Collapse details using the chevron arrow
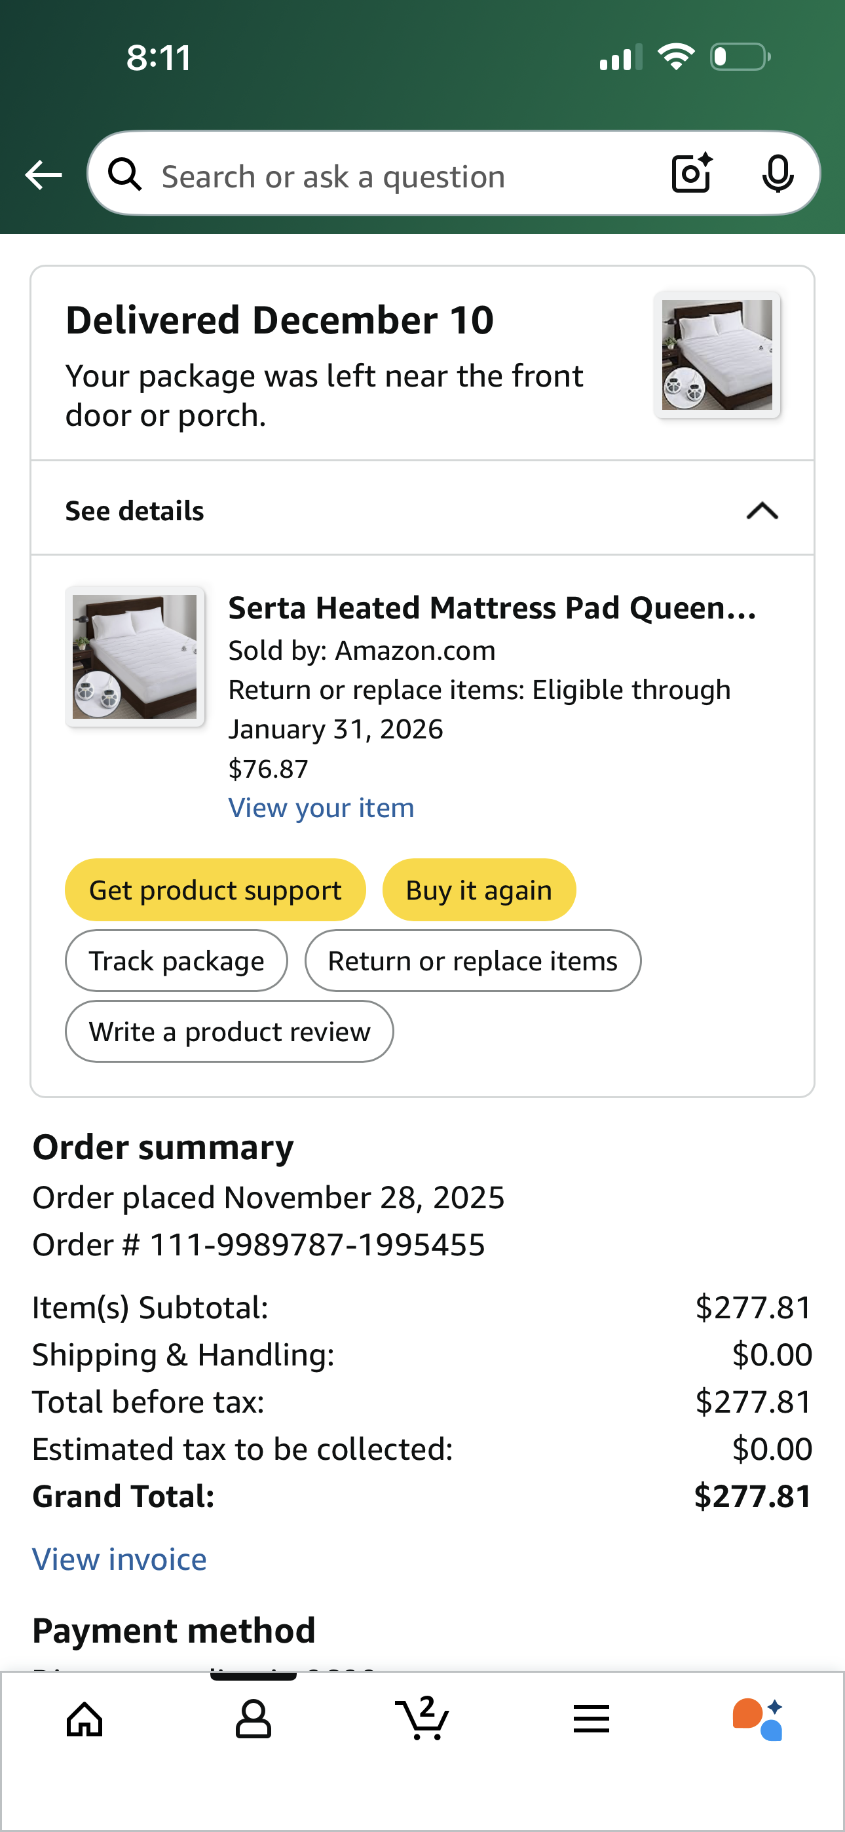845x1832 pixels. coord(762,510)
